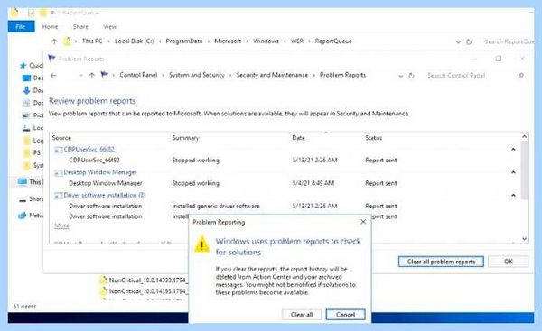Click ReportQueue breadcrumb in Explorer
Image resolution: width=542 pixels, height=331 pixels.
(x=333, y=41)
